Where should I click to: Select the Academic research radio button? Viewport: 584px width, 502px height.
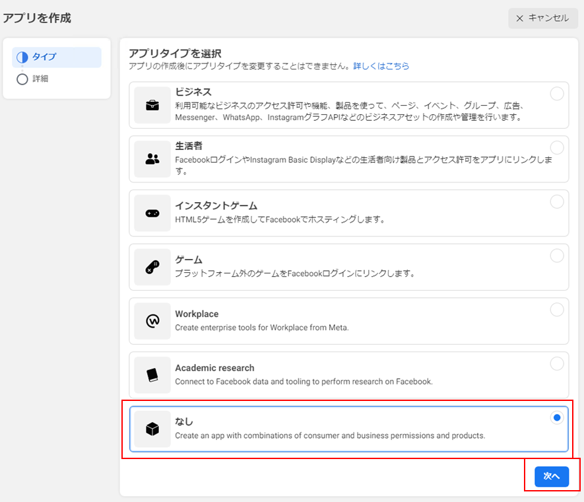557,363
